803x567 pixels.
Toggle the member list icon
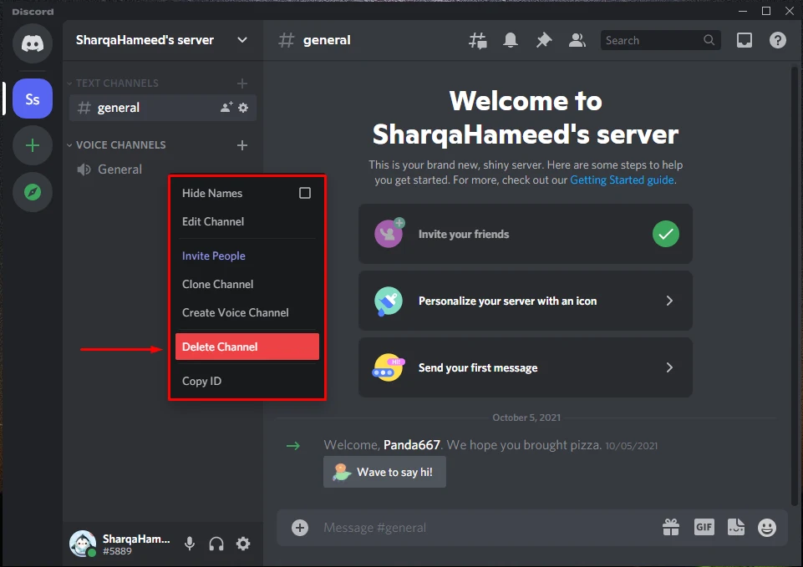[577, 40]
